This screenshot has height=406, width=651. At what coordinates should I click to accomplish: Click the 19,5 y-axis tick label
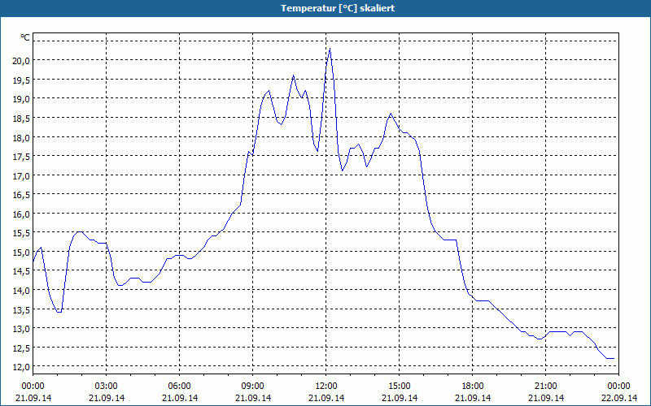pyautogui.click(x=22, y=80)
